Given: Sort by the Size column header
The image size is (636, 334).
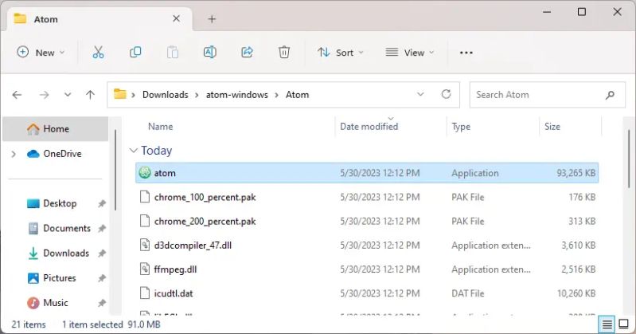Looking at the screenshot, I should point(552,127).
